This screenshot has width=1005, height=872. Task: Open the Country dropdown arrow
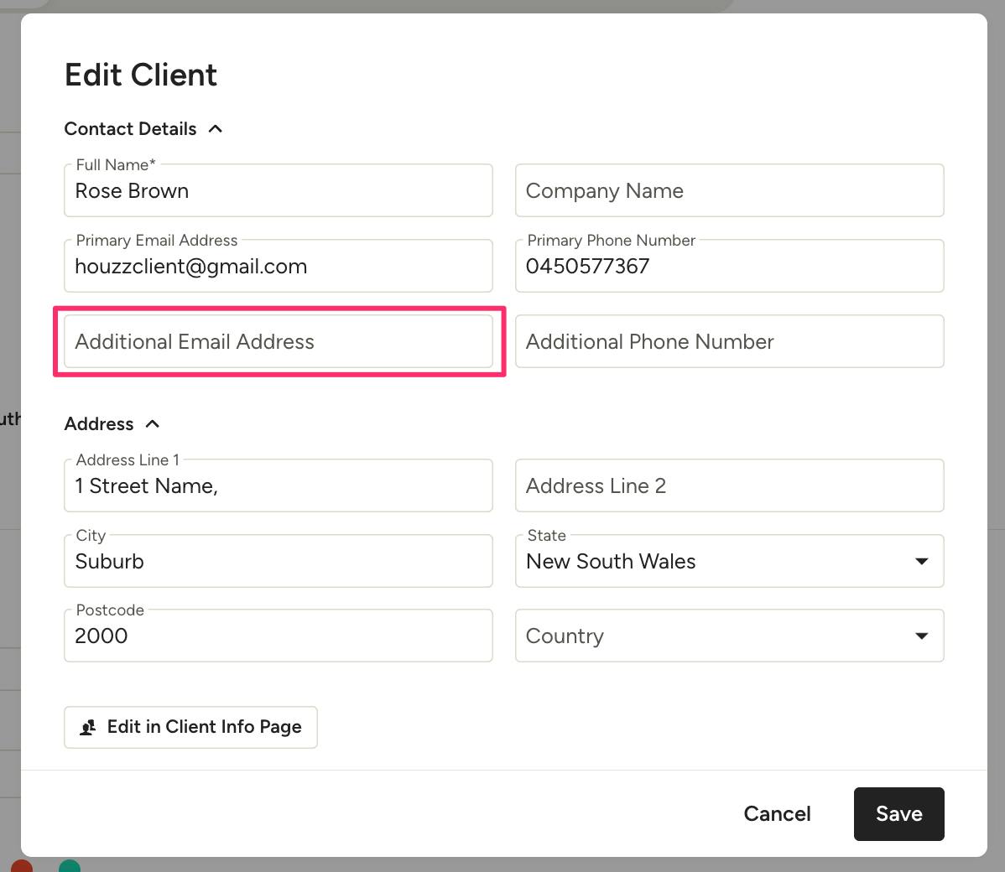coord(921,636)
